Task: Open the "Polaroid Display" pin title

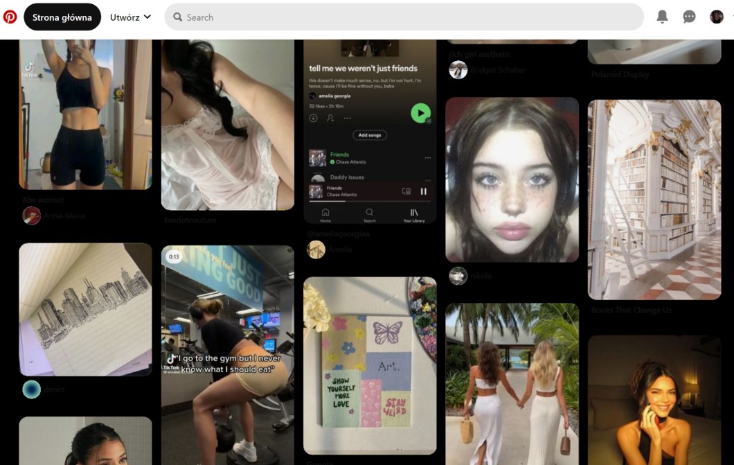Action: coord(620,74)
